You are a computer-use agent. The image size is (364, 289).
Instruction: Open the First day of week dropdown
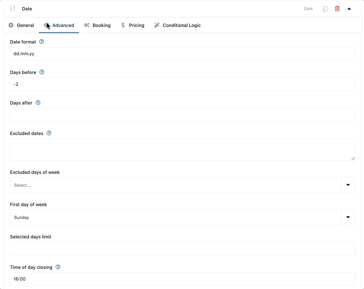click(x=348, y=217)
